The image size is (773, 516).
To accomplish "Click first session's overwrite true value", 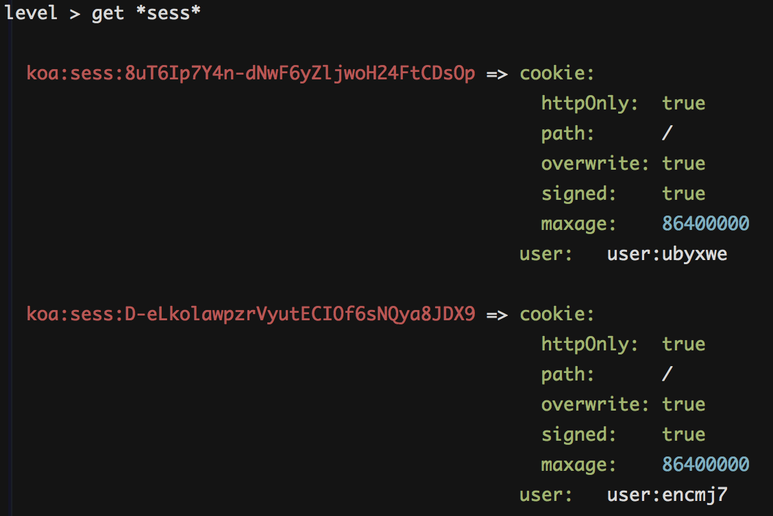I will pyautogui.click(x=683, y=164).
